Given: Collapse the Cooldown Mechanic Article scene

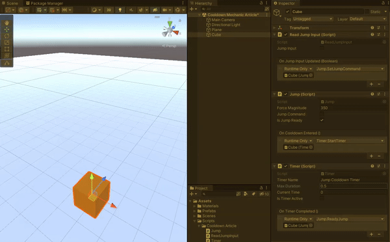Looking at the screenshot, I should [200, 15].
